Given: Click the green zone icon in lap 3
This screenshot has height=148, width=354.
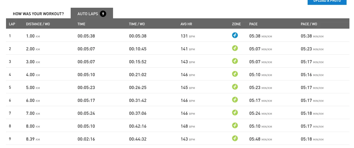Looking at the screenshot, I should coord(235,61).
